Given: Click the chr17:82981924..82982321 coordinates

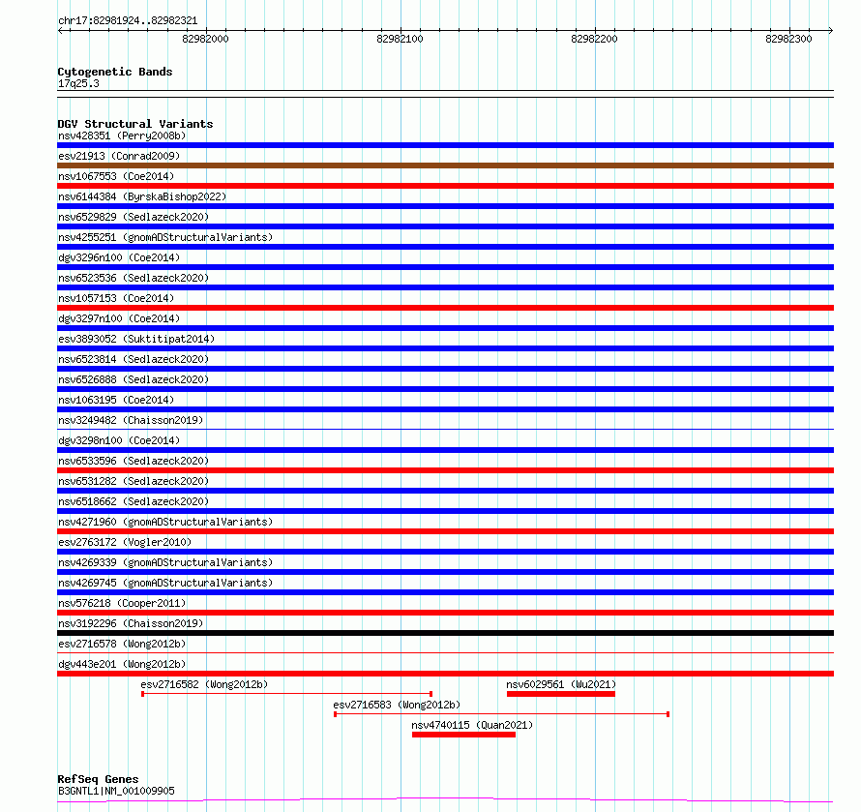Looking at the screenshot, I should click(128, 21).
